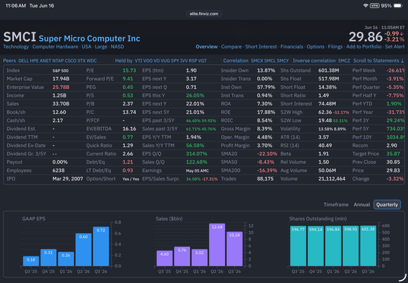Open correlated ticker SMCY
This screenshot has height=283, width=408.
283,61
